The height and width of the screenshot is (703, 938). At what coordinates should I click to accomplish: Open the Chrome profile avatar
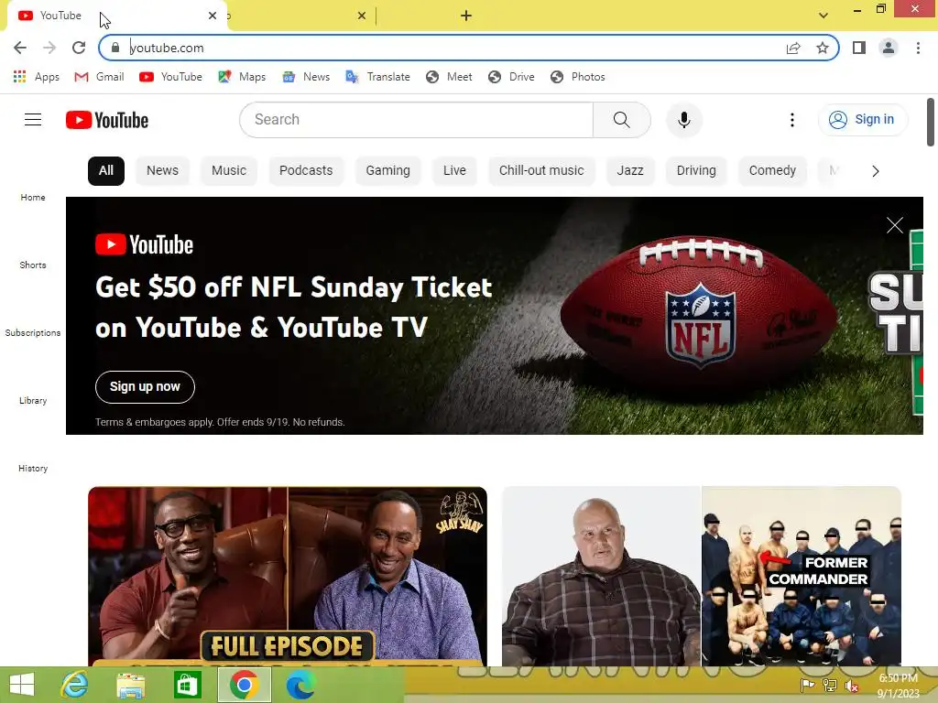pos(889,48)
